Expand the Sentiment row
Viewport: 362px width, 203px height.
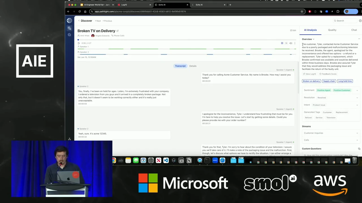click(331, 90)
